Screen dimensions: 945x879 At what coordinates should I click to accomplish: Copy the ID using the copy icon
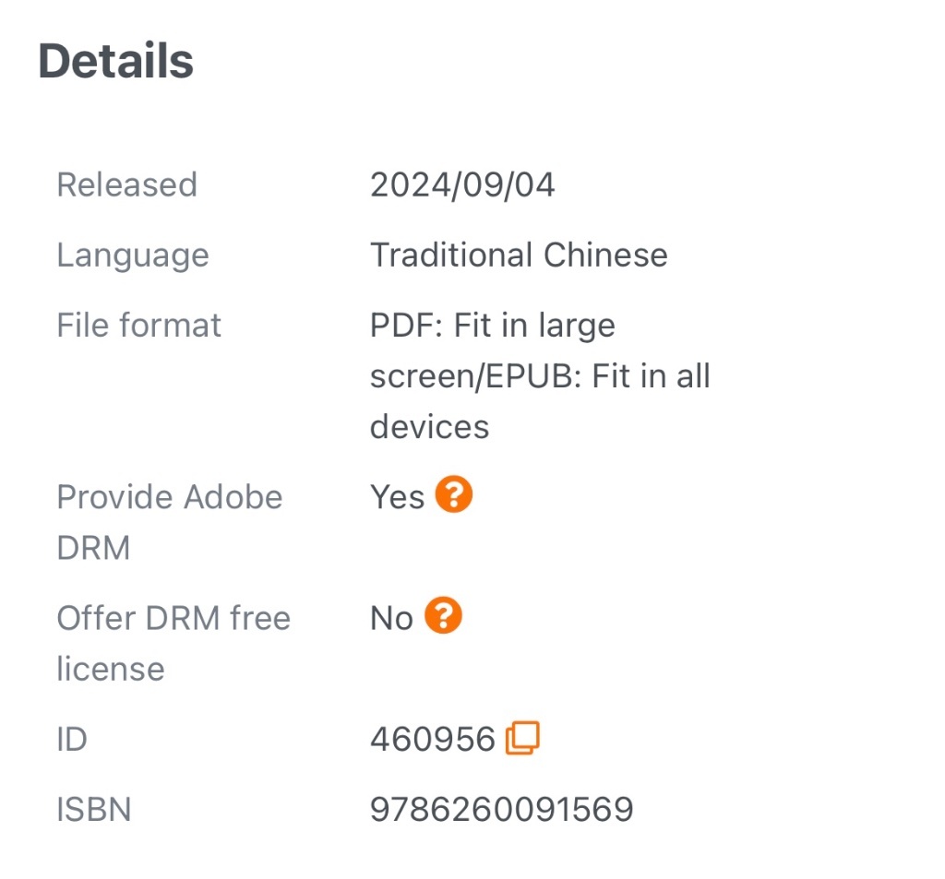[x=522, y=738]
